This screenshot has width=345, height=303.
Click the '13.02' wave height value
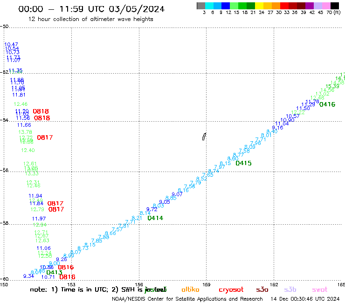(322, 94)
